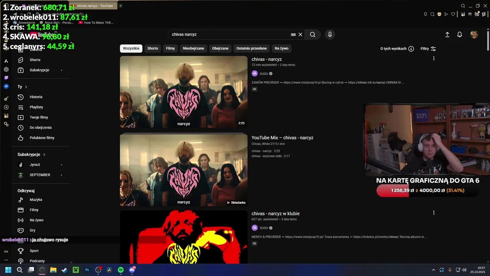Open 'O tych wynikach' info
Image resolution: width=490 pixels, height=276 pixels.
point(397,49)
